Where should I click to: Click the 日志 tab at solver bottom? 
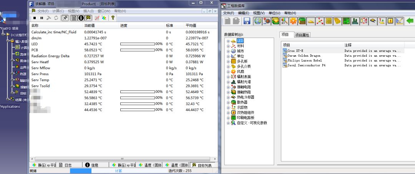(65, 165)
